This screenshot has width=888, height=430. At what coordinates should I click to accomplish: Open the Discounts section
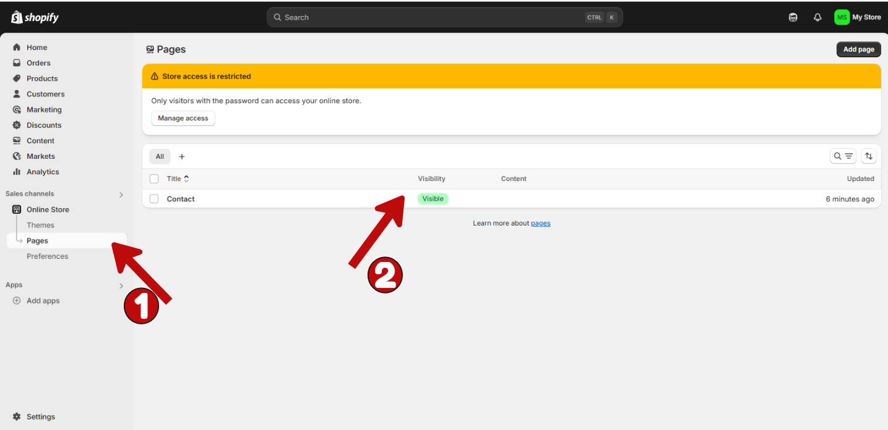click(43, 125)
